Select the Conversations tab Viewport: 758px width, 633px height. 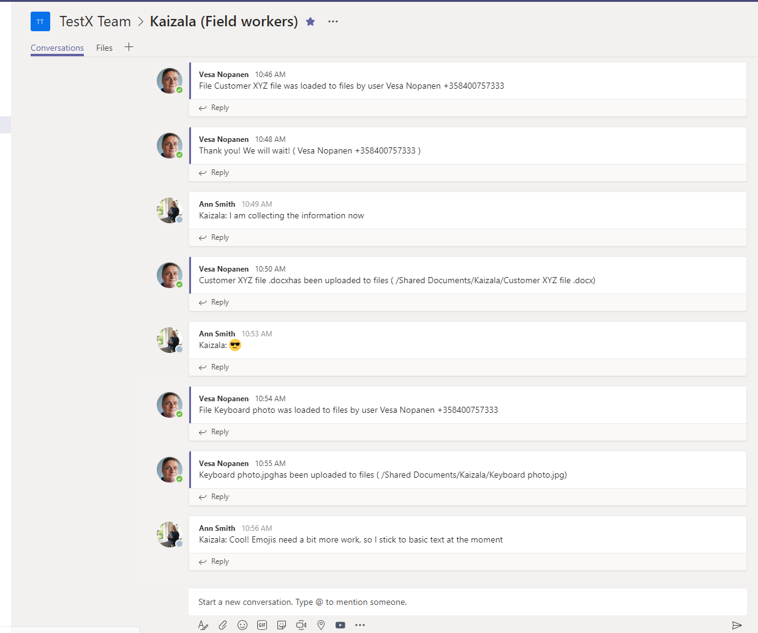[x=57, y=48]
